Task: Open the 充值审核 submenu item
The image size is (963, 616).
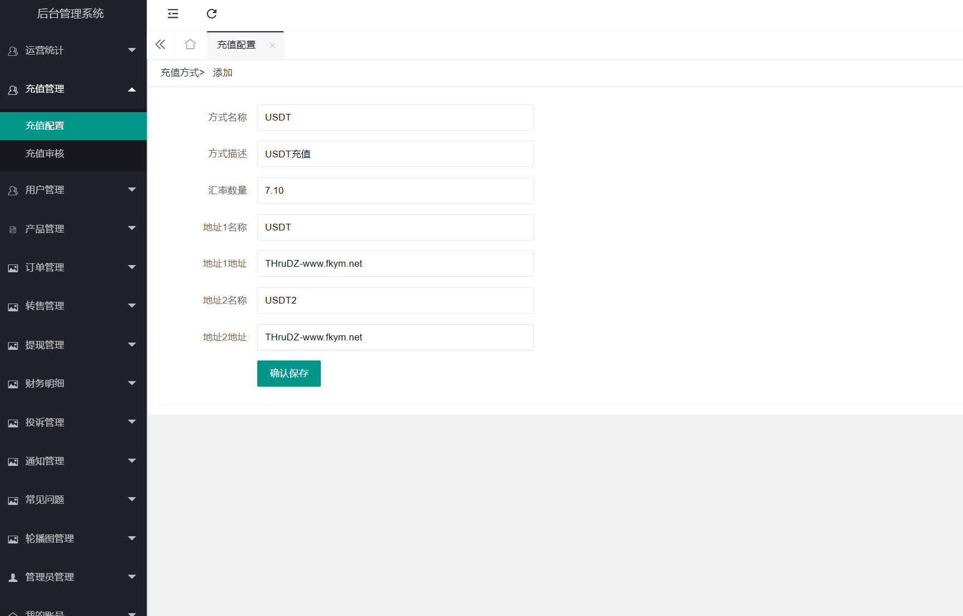Action: [45, 153]
